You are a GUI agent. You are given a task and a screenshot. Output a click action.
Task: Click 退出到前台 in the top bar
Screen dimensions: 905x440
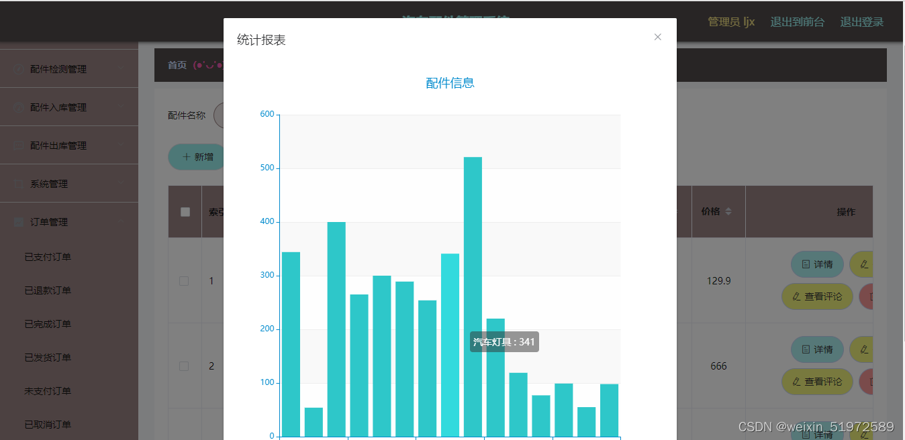797,22
